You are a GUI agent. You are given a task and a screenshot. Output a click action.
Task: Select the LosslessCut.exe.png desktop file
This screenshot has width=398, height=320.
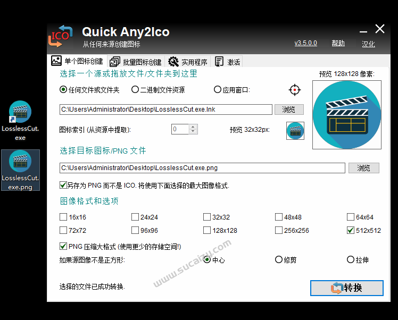click(20, 170)
